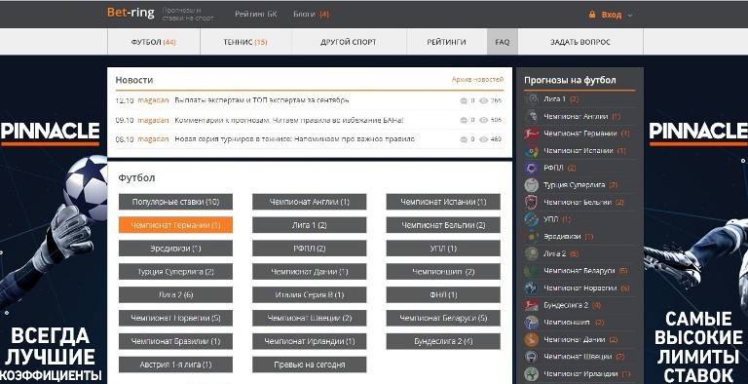Click Лига 2 league icon in sidebar
This screenshot has width=748, height=384.
[x=532, y=253]
